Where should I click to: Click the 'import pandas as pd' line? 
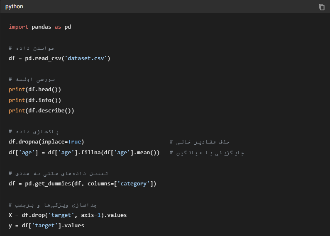40,27
